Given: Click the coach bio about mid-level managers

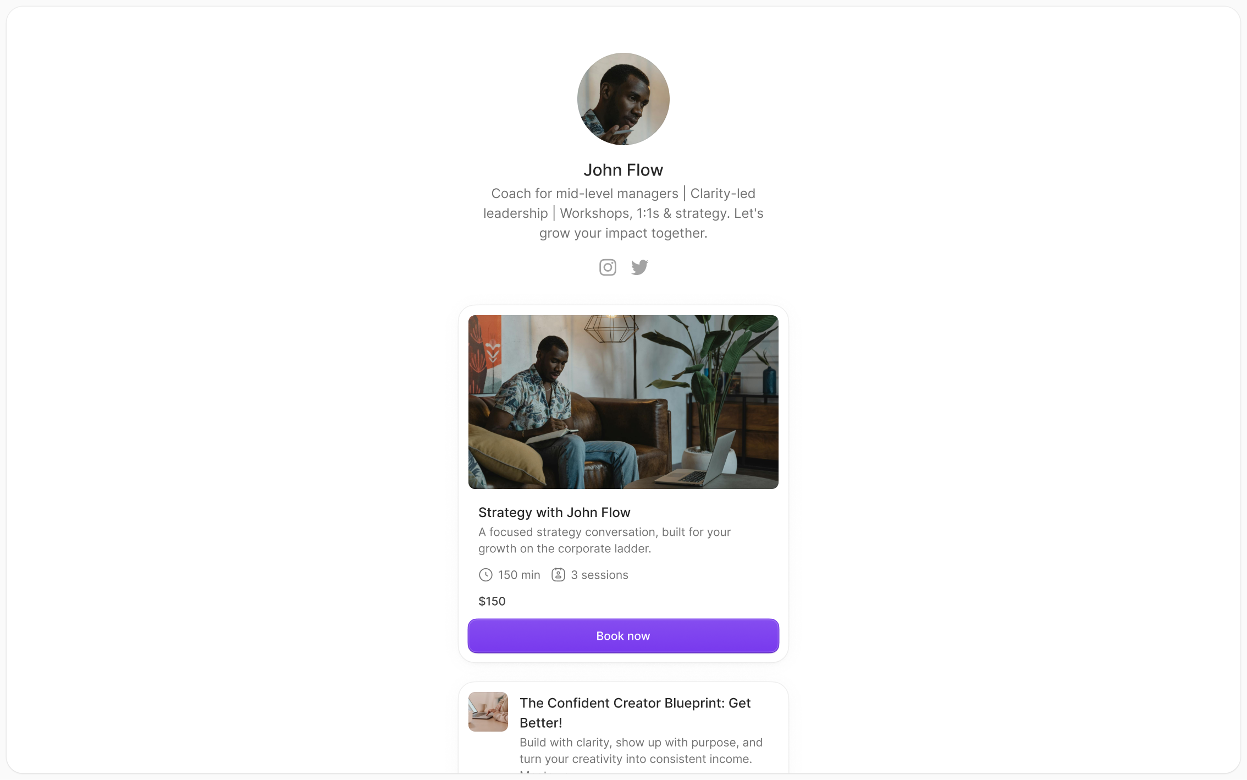Looking at the screenshot, I should pyautogui.click(x=623, y=213).
